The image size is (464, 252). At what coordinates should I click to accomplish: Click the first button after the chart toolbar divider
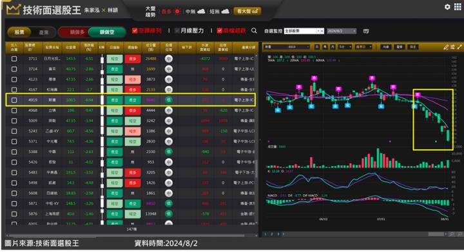click(x=385, y=47)
